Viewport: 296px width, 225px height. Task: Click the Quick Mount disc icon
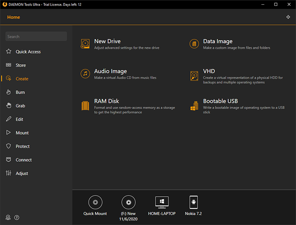95,202
